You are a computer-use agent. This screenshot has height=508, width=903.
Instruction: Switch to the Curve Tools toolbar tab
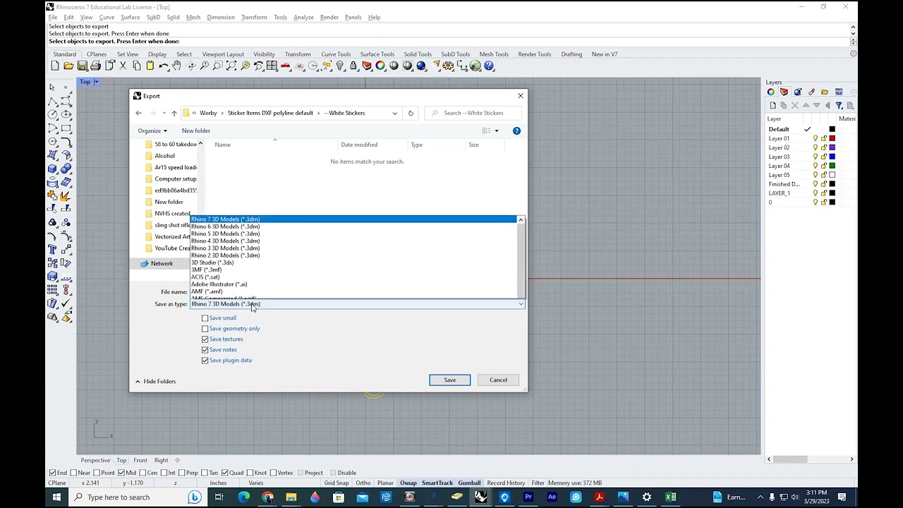(x=336, y=54)
